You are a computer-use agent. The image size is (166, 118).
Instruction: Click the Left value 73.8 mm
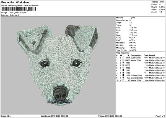pyautogui.click(x=133, y=28)
